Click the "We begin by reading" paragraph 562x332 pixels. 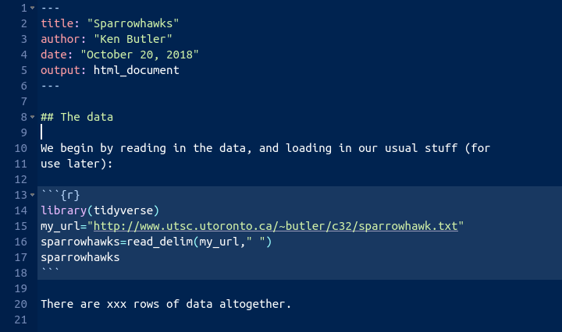(265, 148)
